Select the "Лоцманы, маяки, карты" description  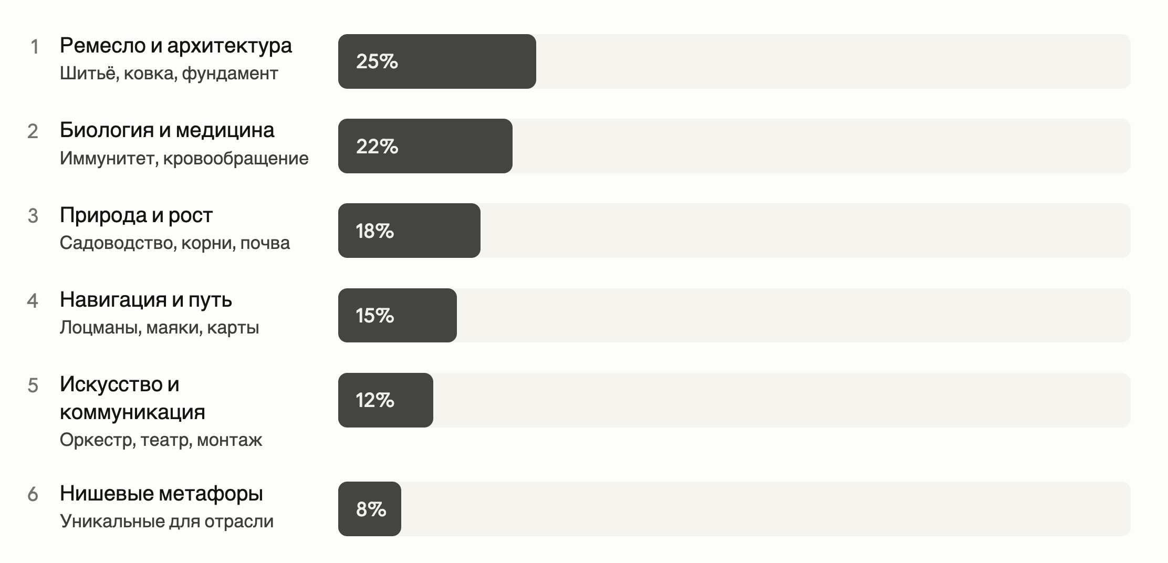point(159,328)
